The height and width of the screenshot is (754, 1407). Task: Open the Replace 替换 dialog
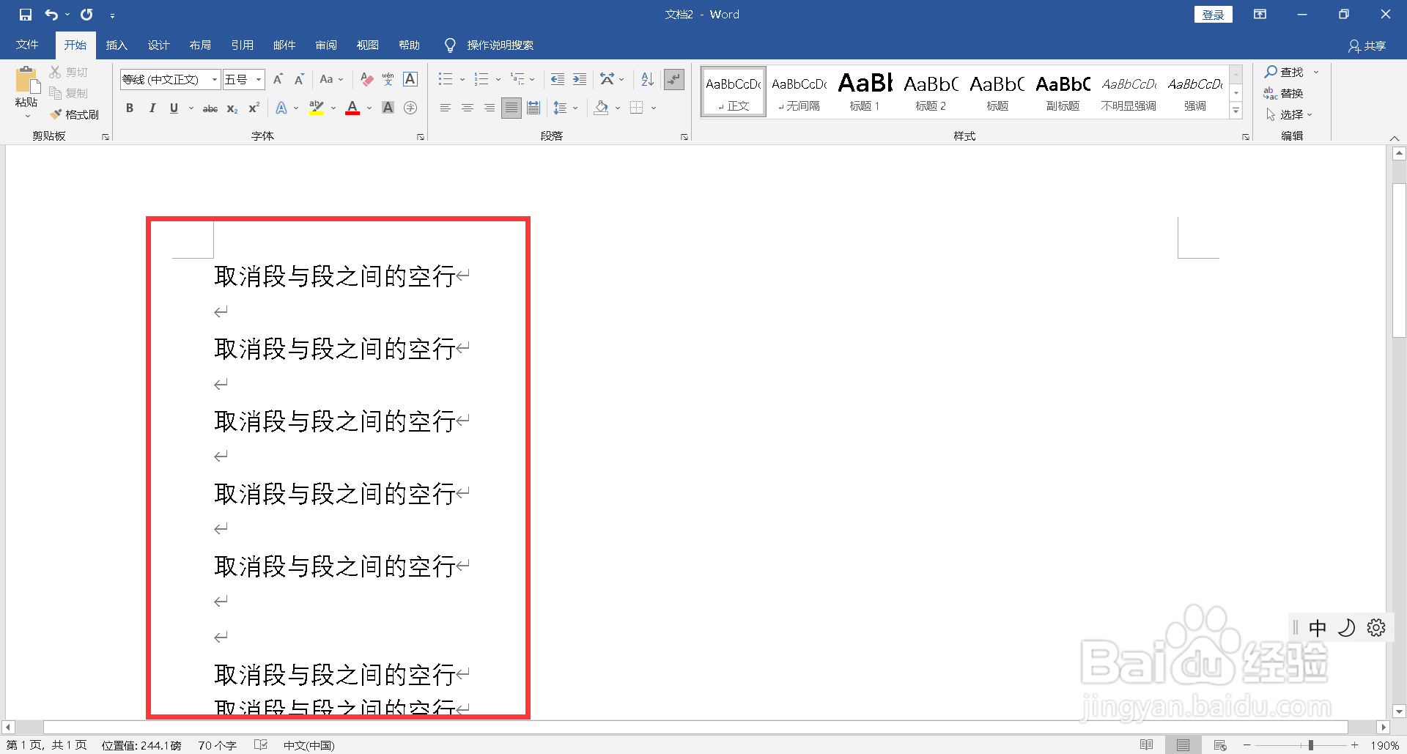pyautogui.click(x=1283, y=93)
